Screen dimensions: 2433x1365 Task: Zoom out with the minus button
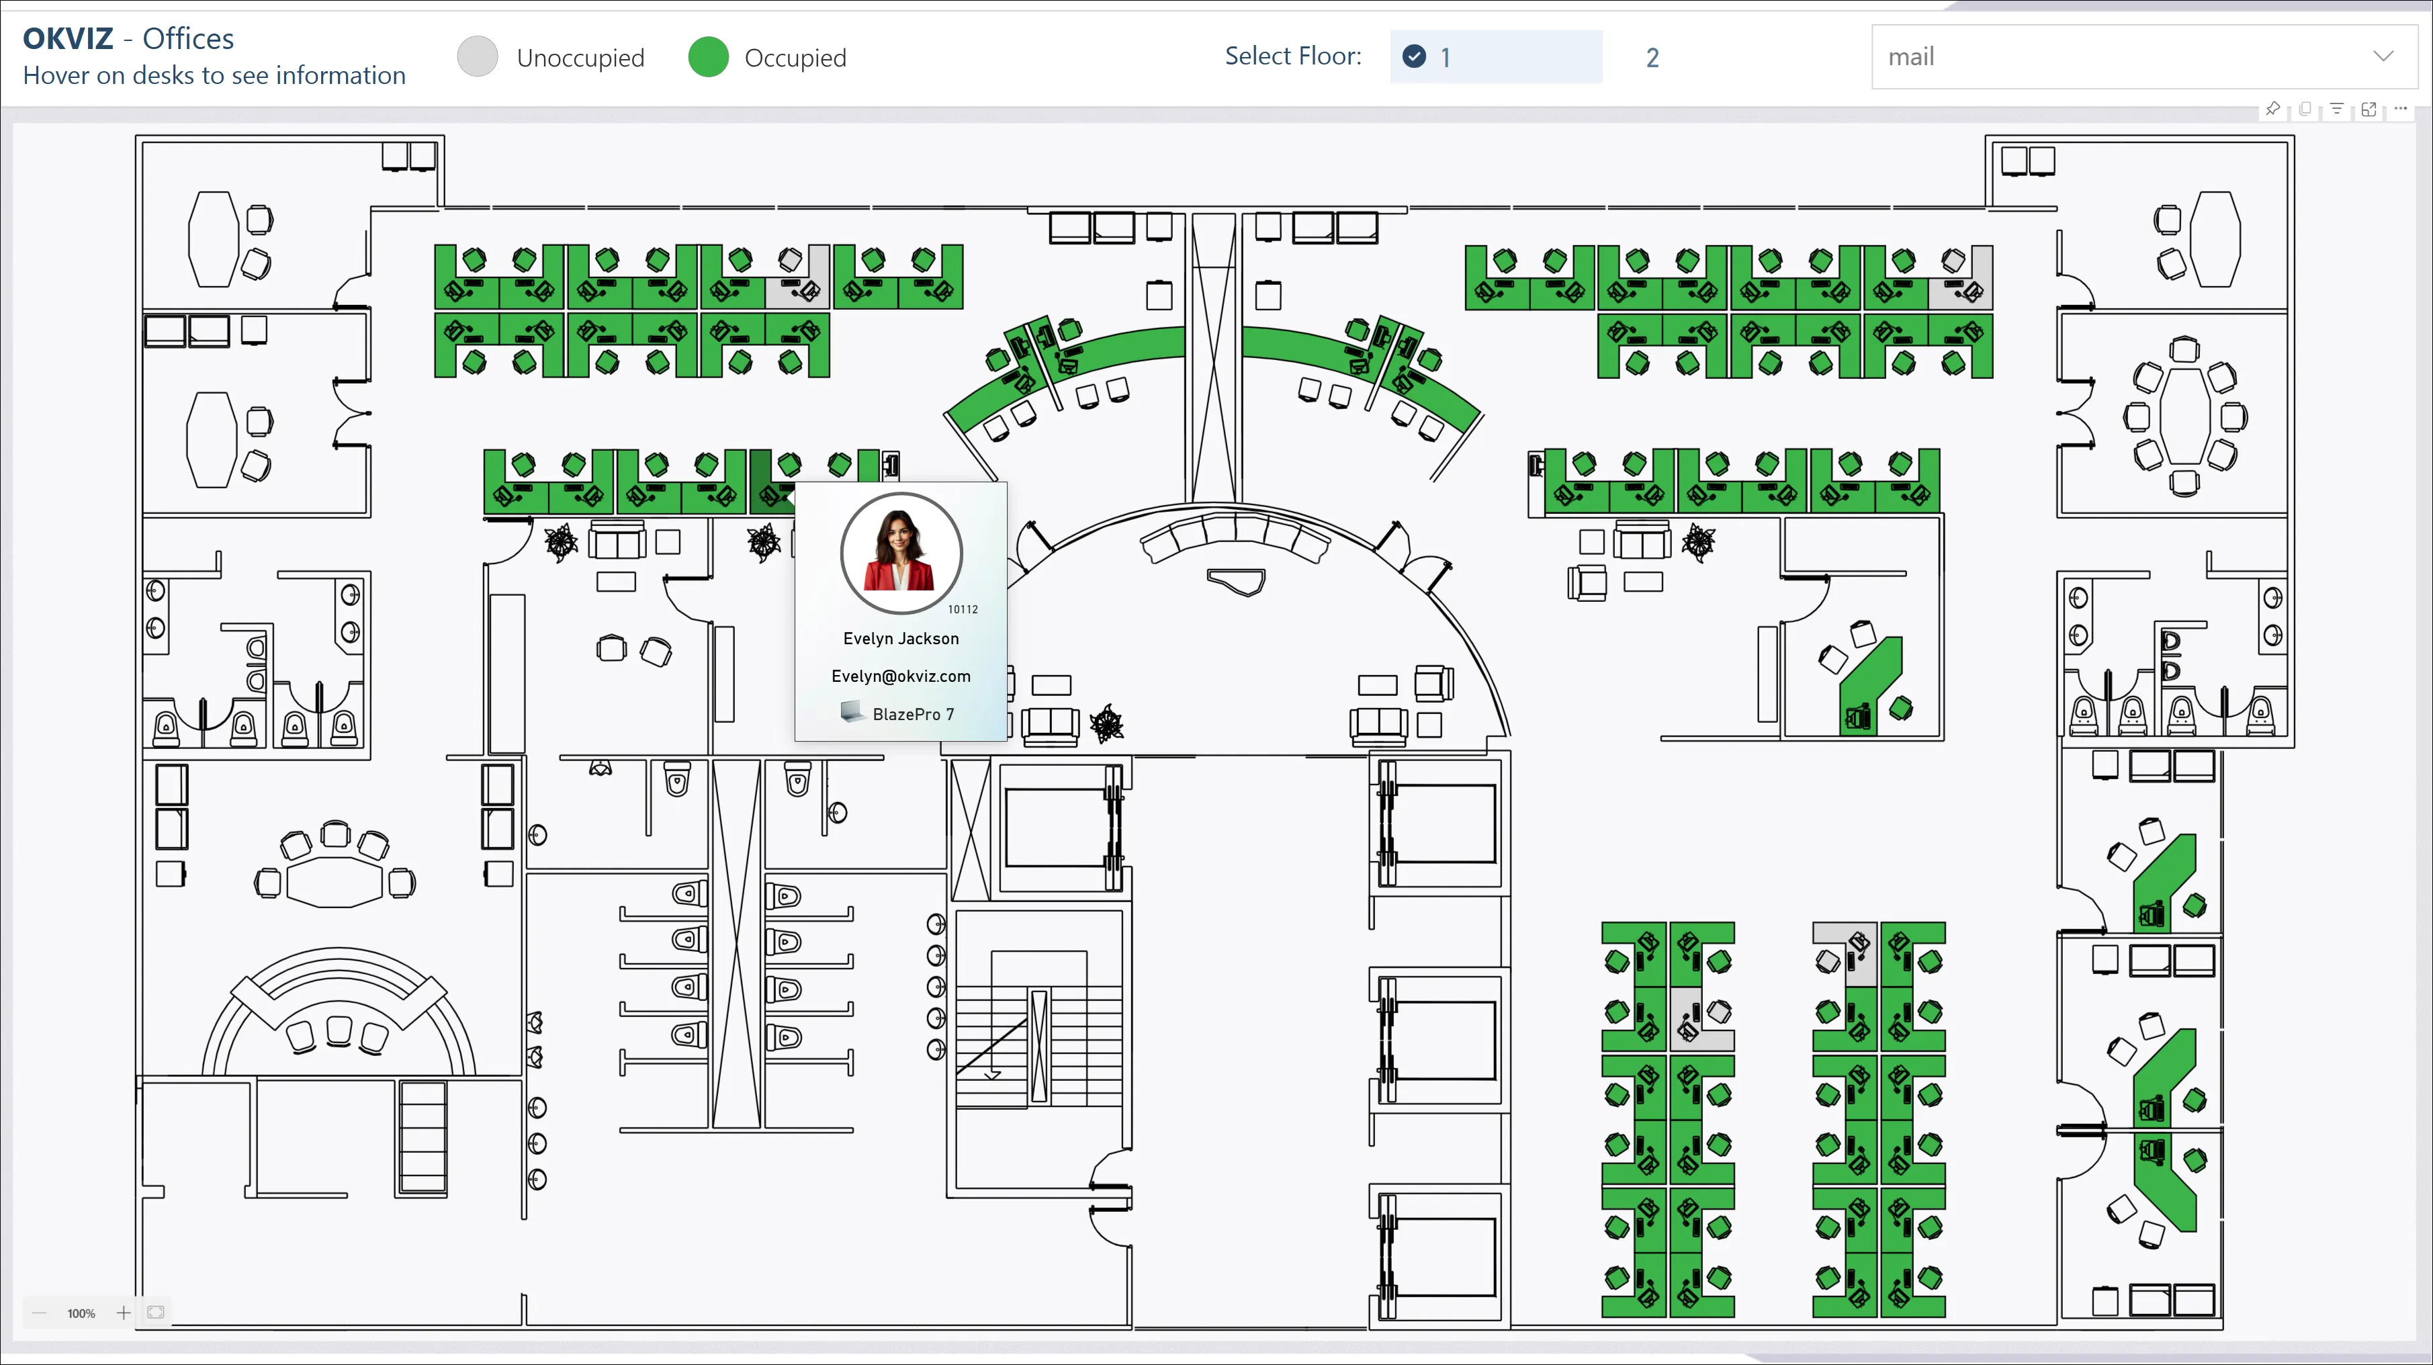coord(39,1313)
